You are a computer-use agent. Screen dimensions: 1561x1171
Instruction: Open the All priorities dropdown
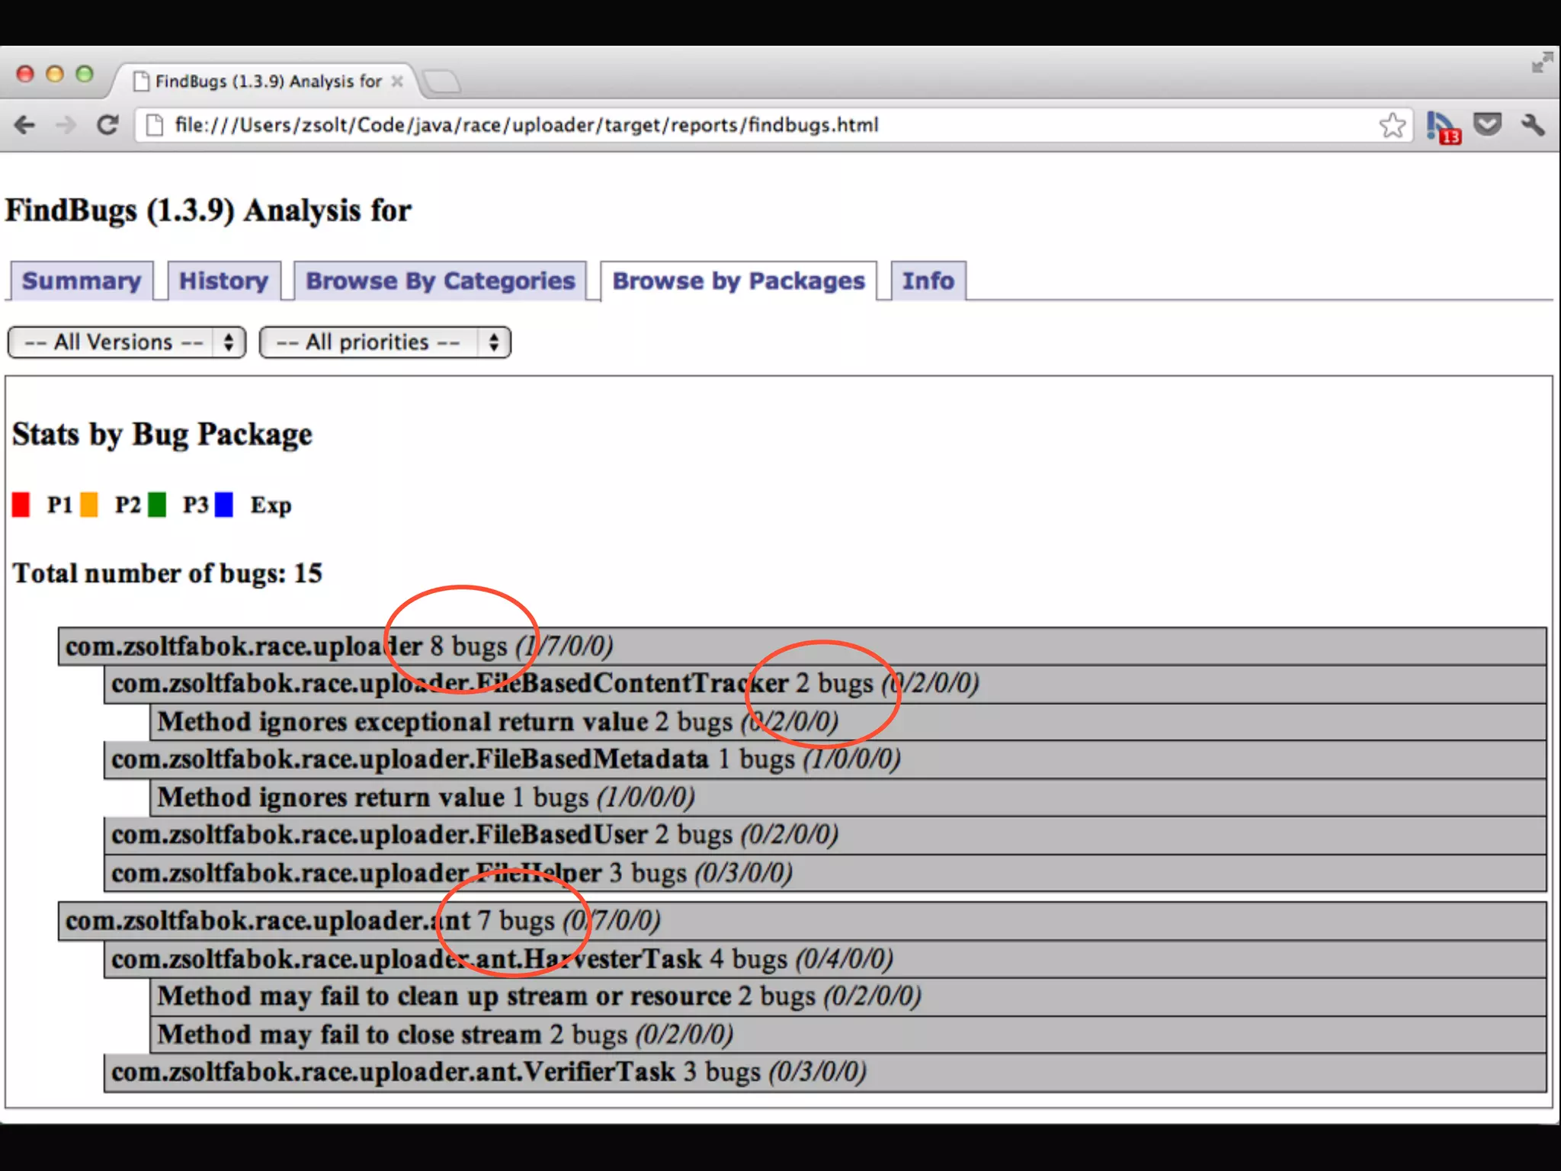(385, 342)
